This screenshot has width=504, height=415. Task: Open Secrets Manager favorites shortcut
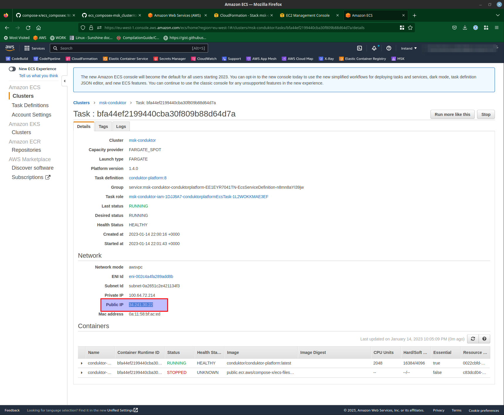coord(170,59)
